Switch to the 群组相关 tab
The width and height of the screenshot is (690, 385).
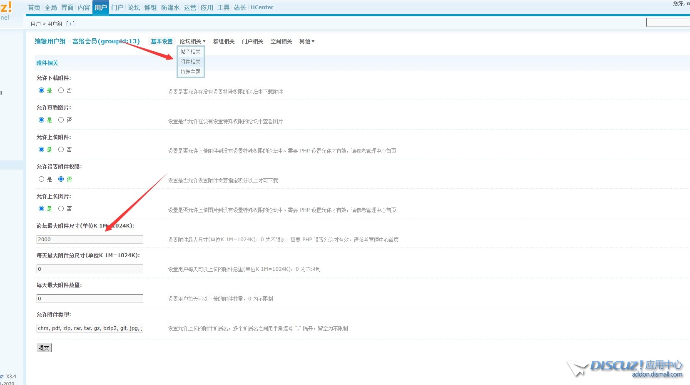(x=224, y=41)
